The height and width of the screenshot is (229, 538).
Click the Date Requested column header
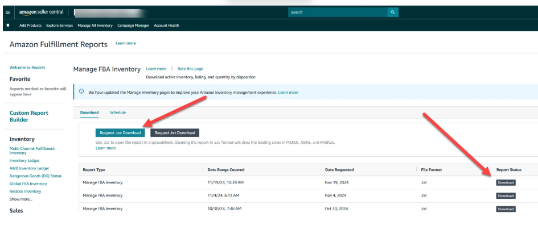pos(339,170)
